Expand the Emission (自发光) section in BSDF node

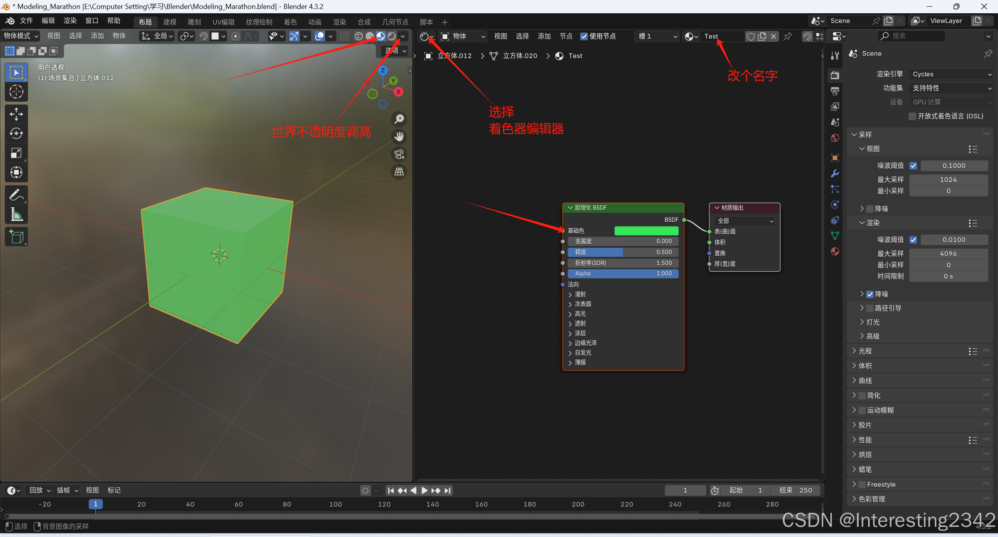pyautogui.click(x=583, y=353)
